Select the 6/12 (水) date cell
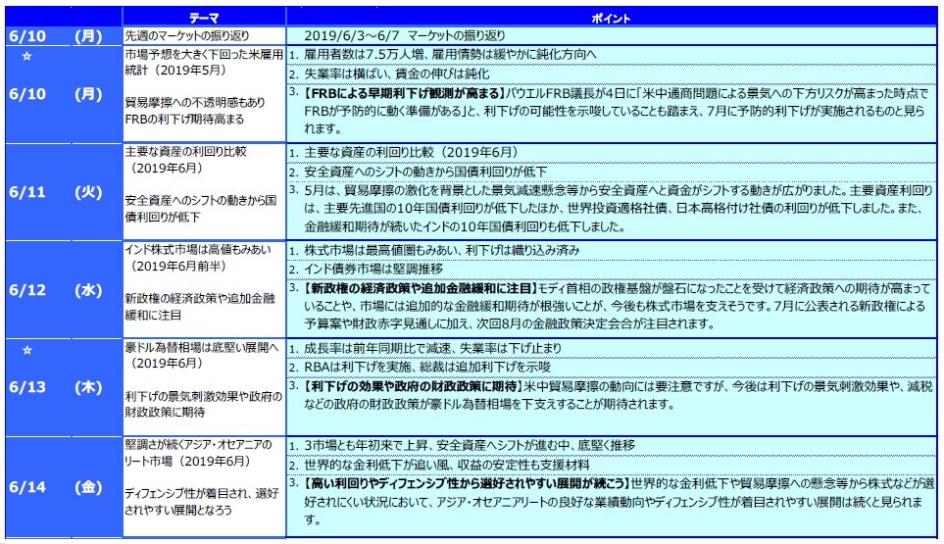The image size is (944, 544). point(59,290)
